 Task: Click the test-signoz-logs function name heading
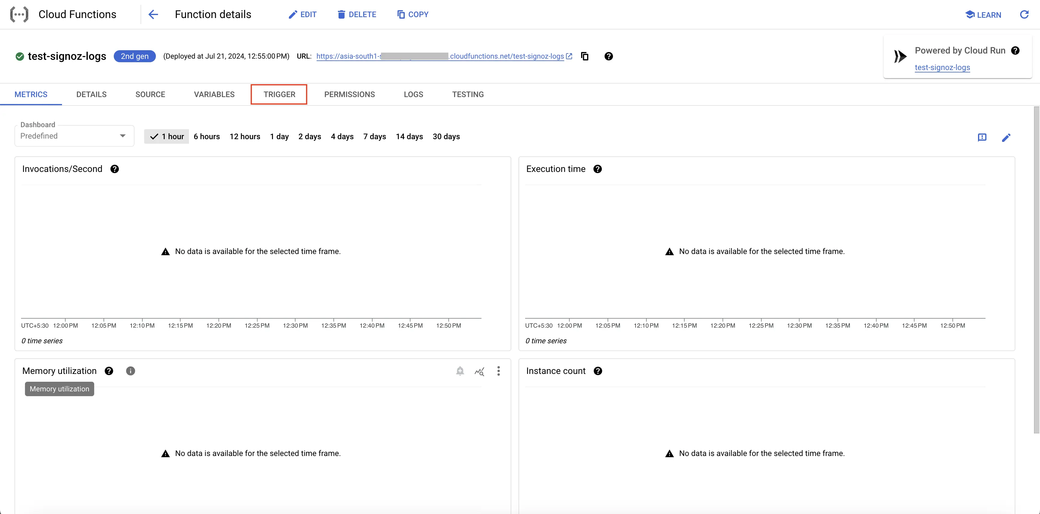(x=67, y=57)
